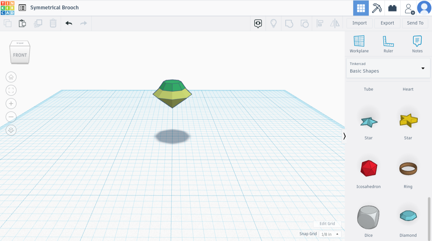Invite a collaborator with the add-person icon
Screen dimensions: 432x241
[409, 8]
